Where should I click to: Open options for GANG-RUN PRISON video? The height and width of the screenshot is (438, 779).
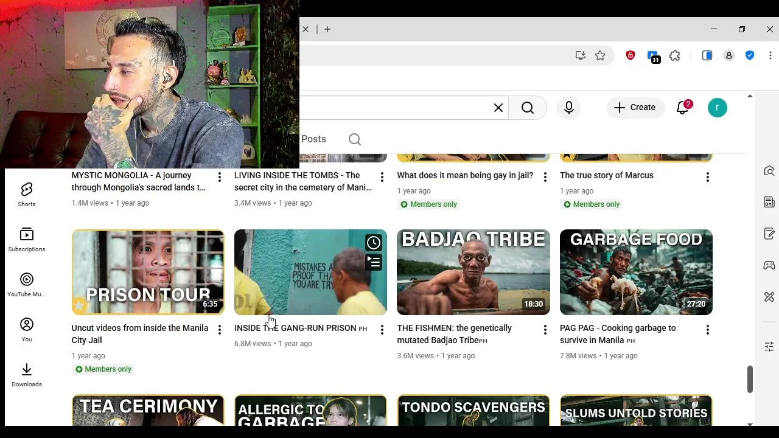[x=382, y=330]
